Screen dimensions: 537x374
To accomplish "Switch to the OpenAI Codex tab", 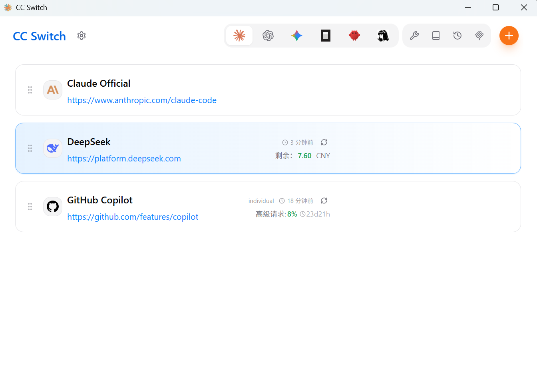I will click(268, 36).
